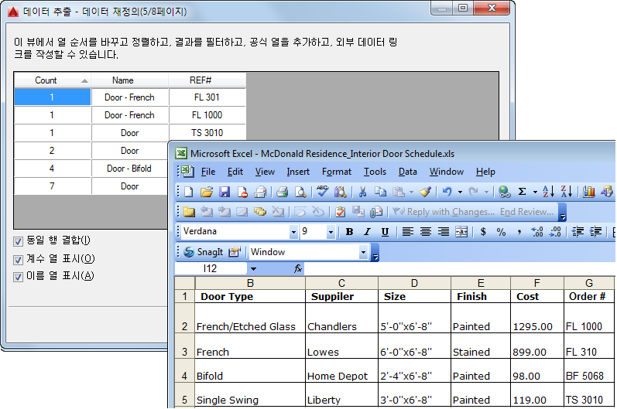Select column B header in Excel
Screen dimensions: 617x409
[x=250, y=283]
